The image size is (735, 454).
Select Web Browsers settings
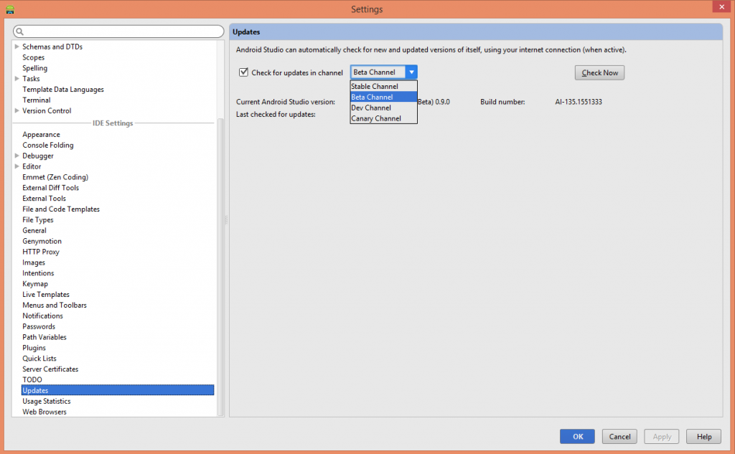pos(44,412)
